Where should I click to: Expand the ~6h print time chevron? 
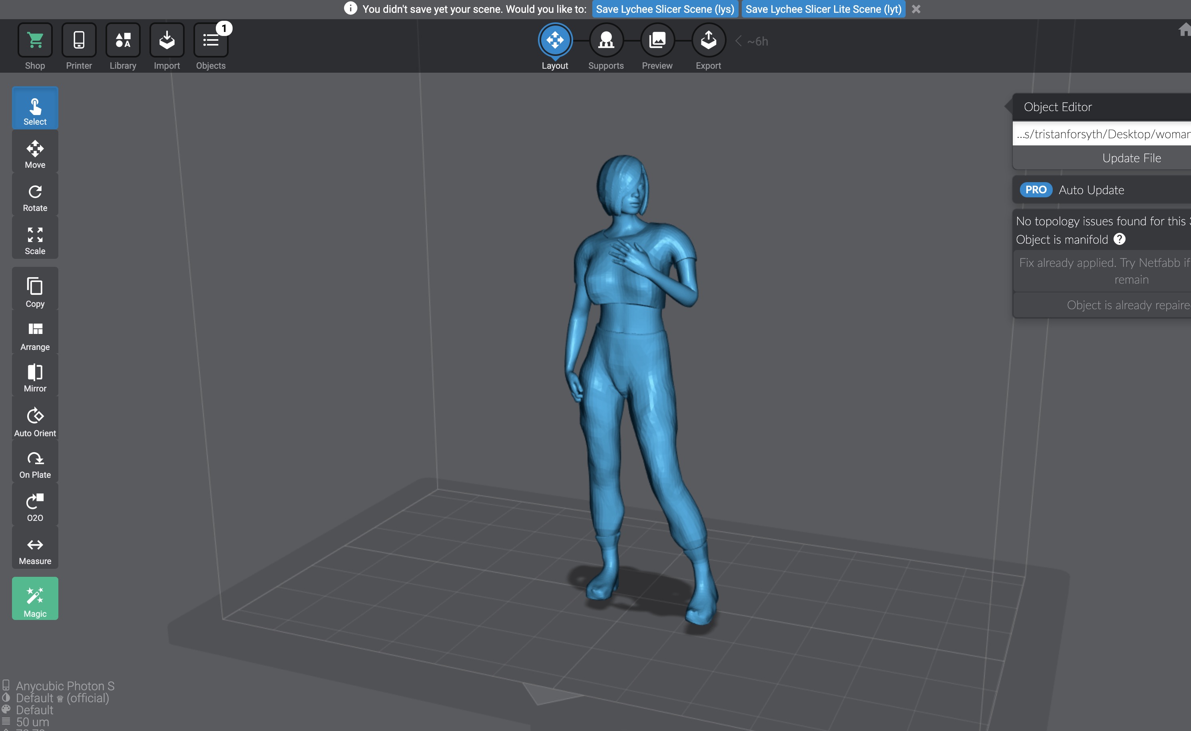pos(739,41)
